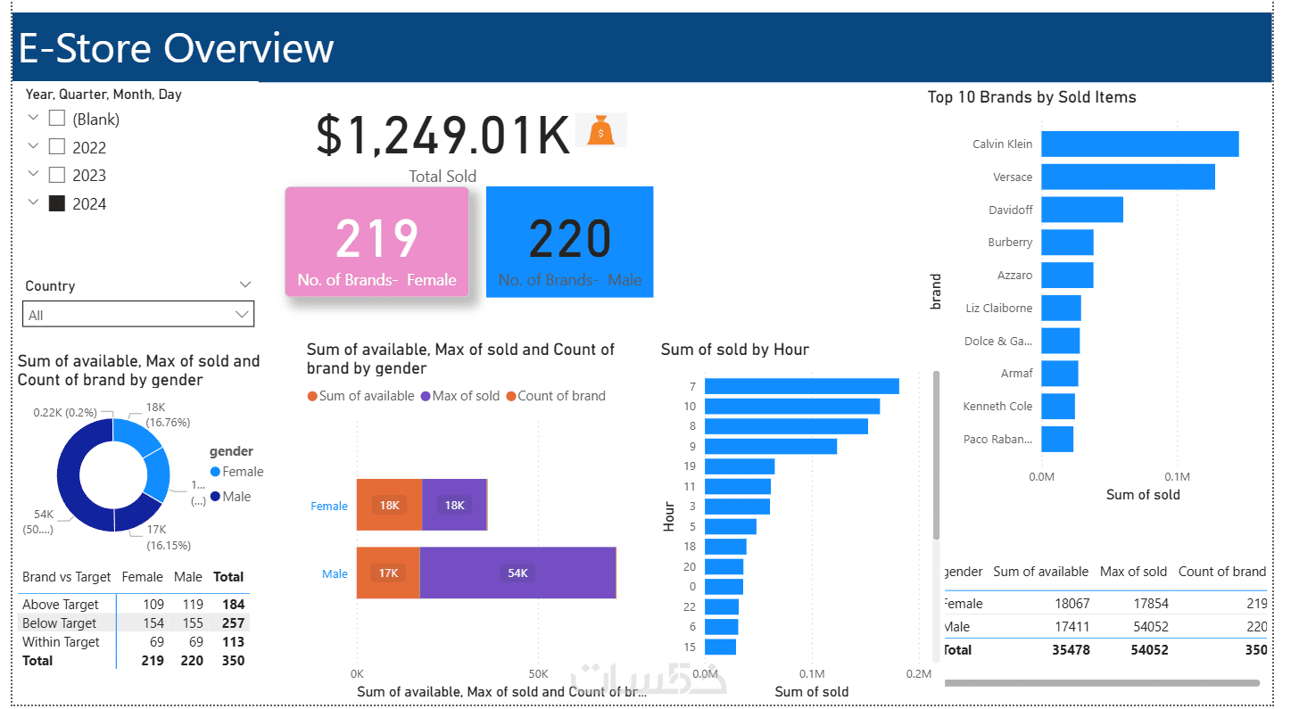Collapse the Country slicer header chevron
Image resolution: width=1299 pixels, height=709 pixels.
point(245,284)
